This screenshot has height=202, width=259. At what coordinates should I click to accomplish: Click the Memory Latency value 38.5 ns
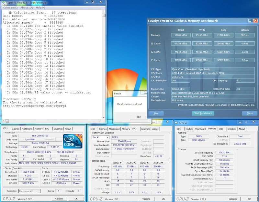point(245,35)
